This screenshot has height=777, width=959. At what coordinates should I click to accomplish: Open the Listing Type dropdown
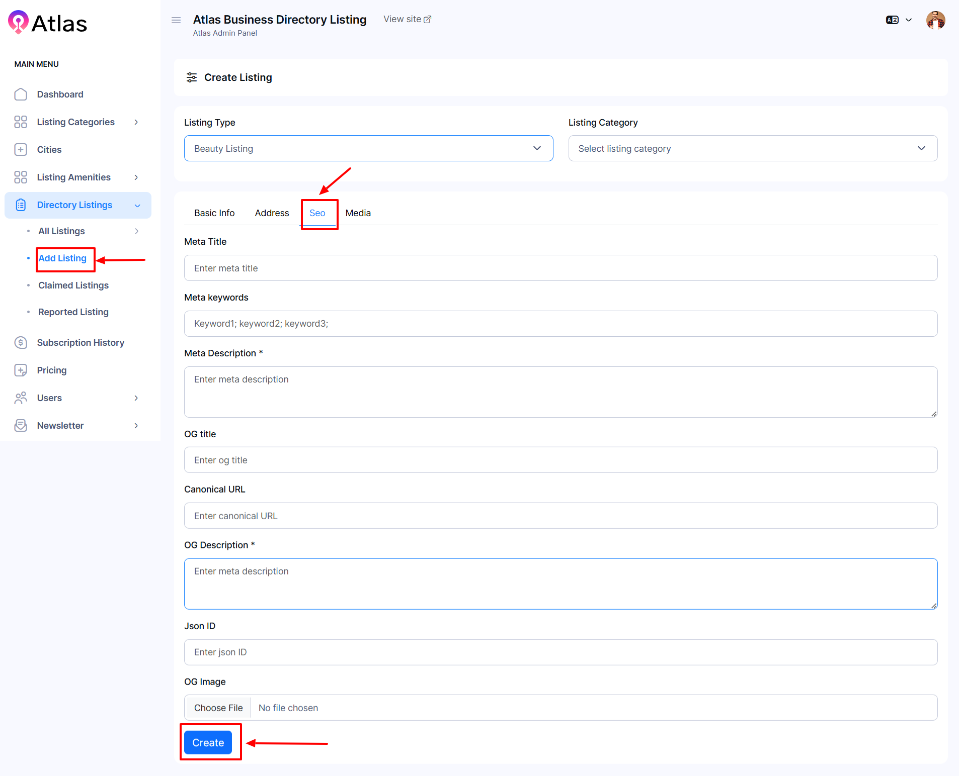[x=368, y=148]
